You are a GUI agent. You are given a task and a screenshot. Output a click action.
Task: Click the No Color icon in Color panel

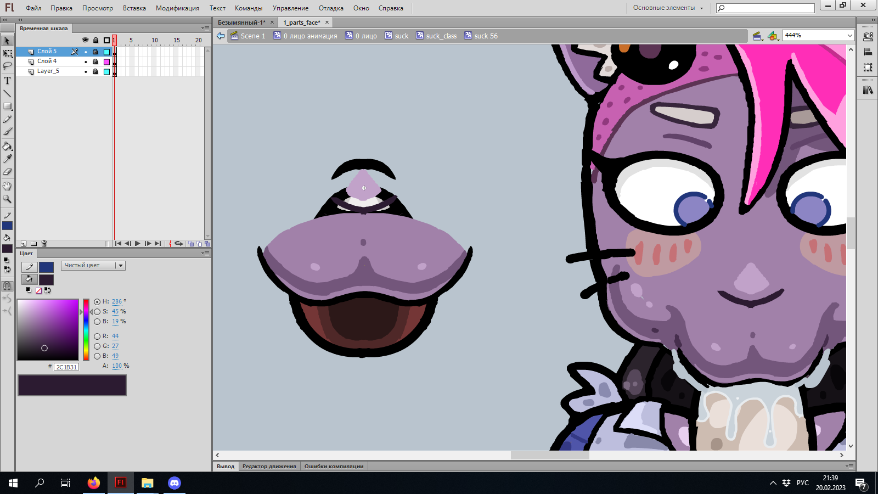[x=38, y=290]
